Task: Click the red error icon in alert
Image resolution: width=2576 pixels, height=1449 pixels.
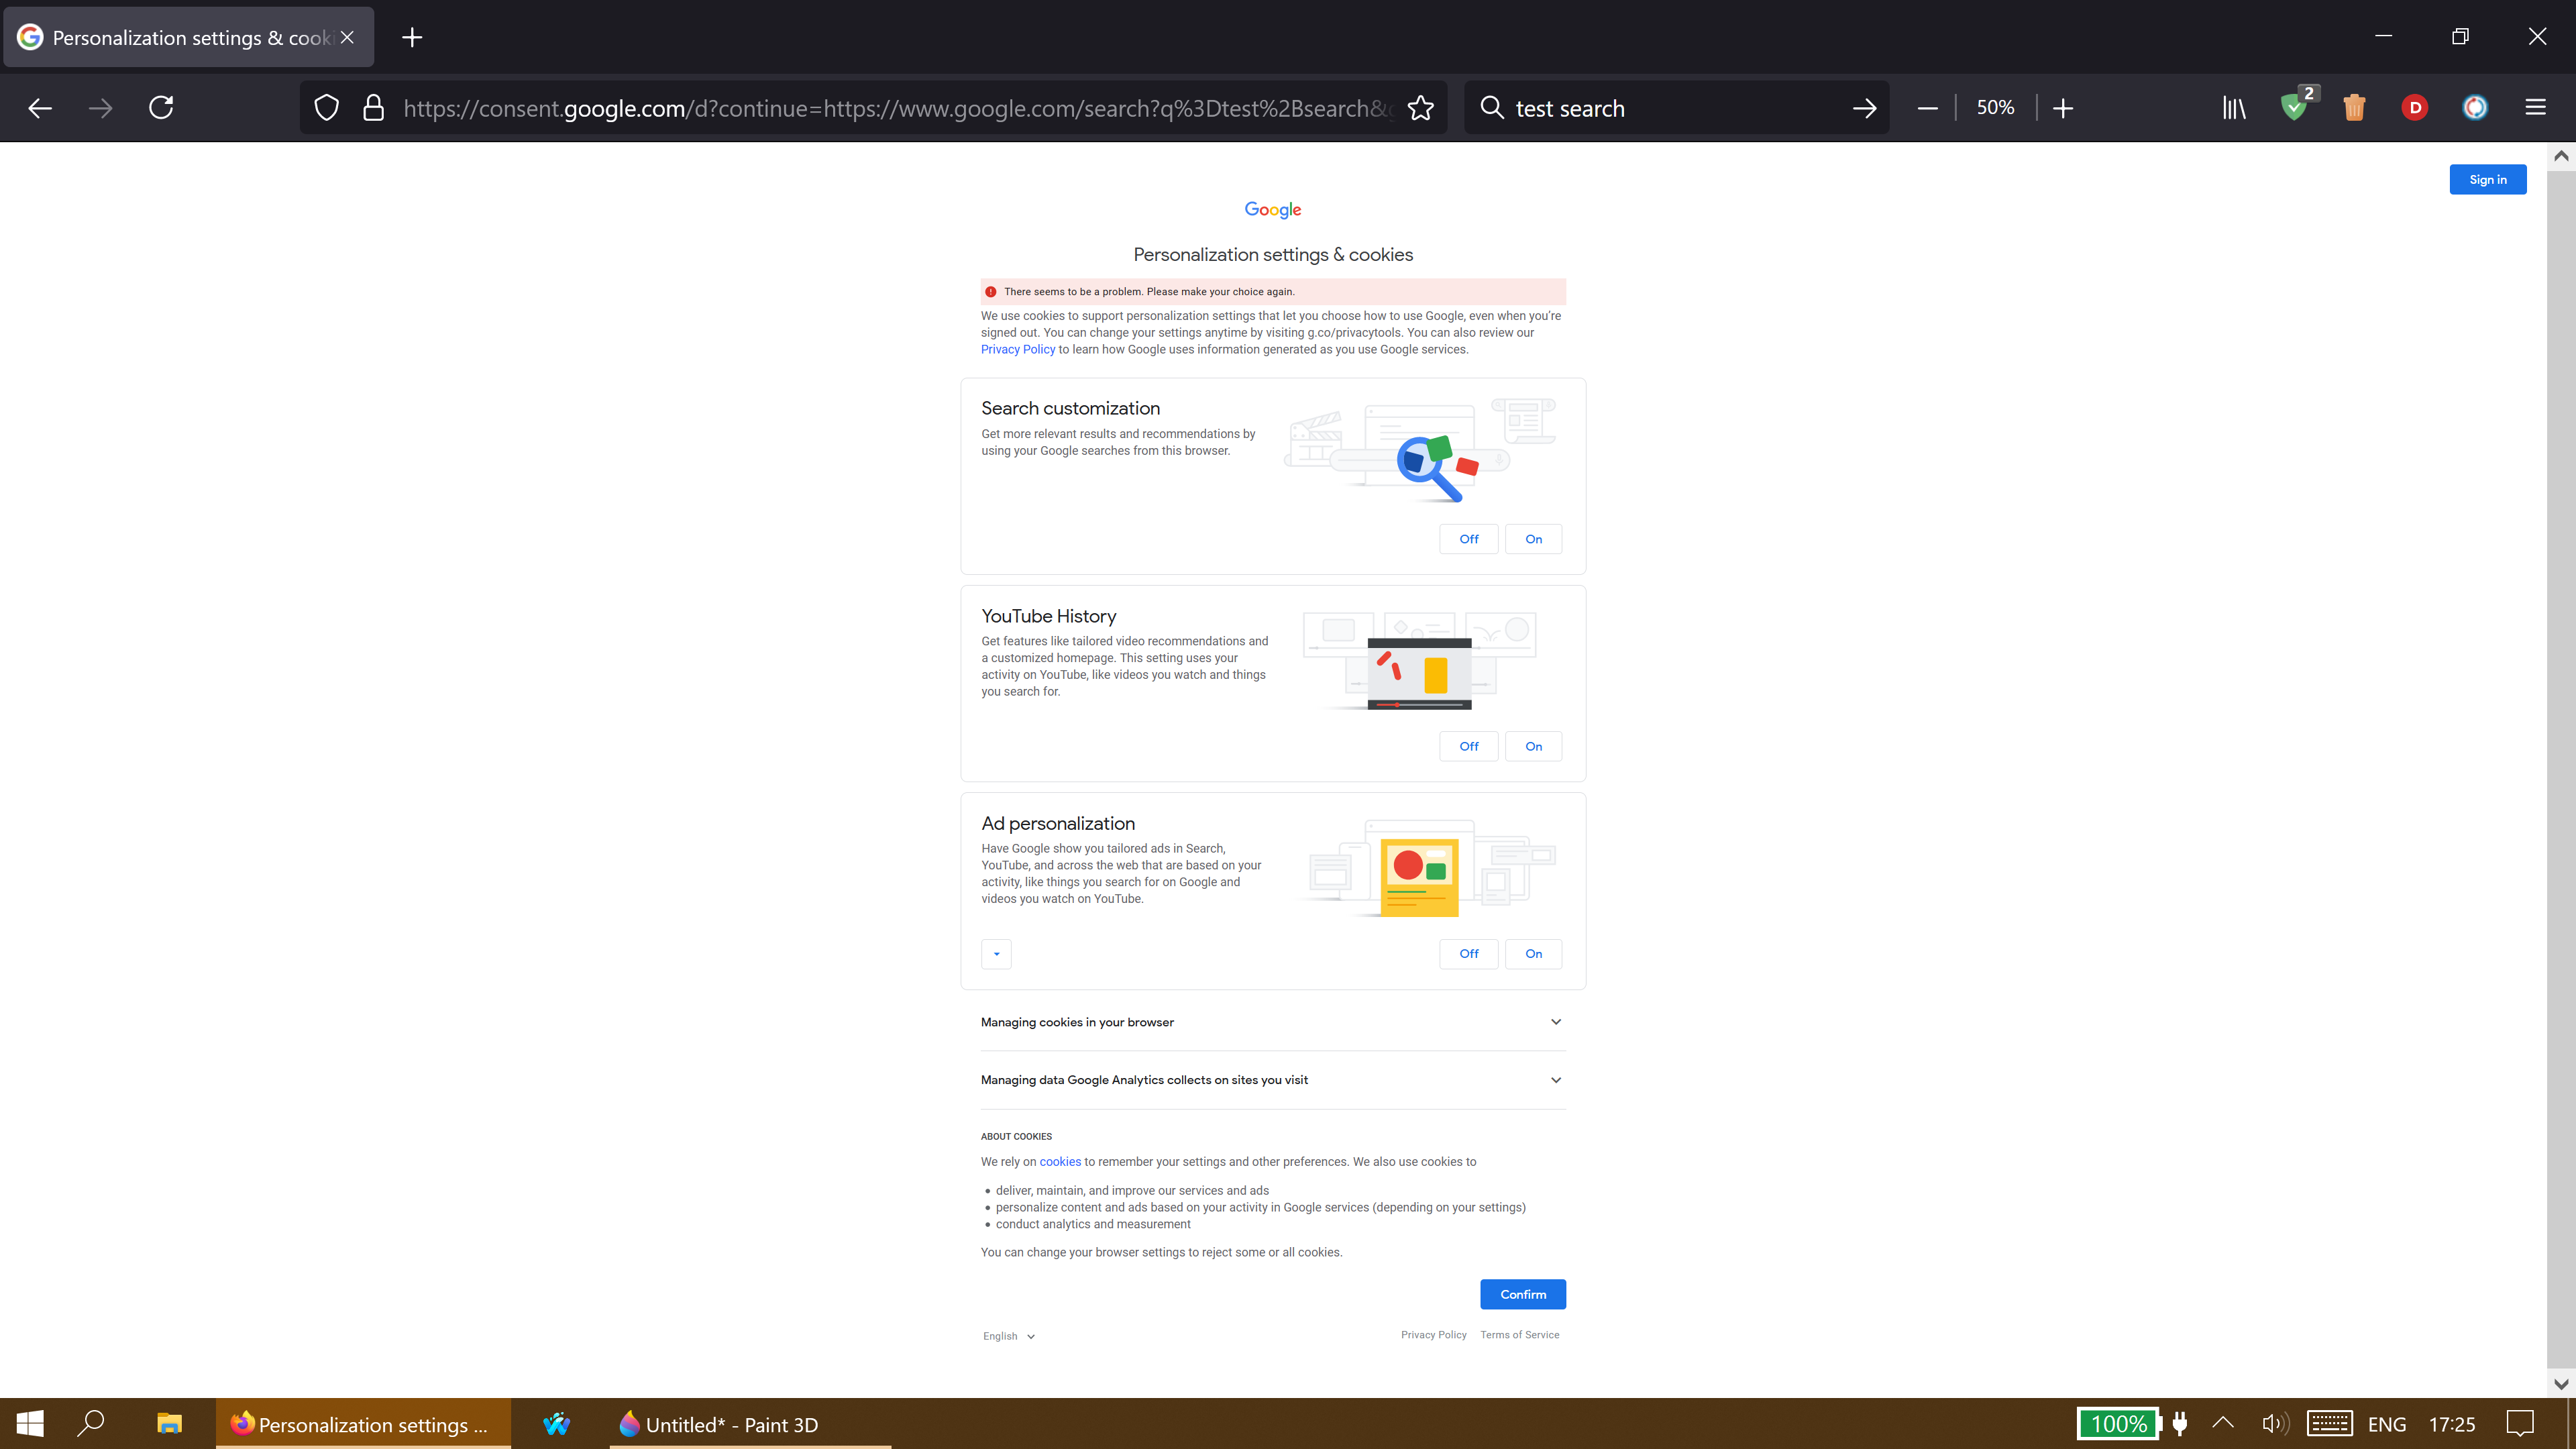Action: (990, 292)
